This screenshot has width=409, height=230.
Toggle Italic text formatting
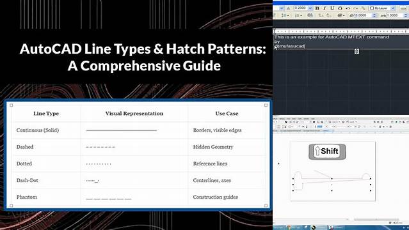[x=325, y=8]
